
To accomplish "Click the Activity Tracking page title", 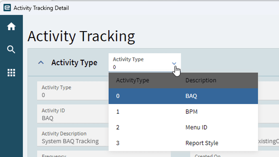I will point(81,36).
